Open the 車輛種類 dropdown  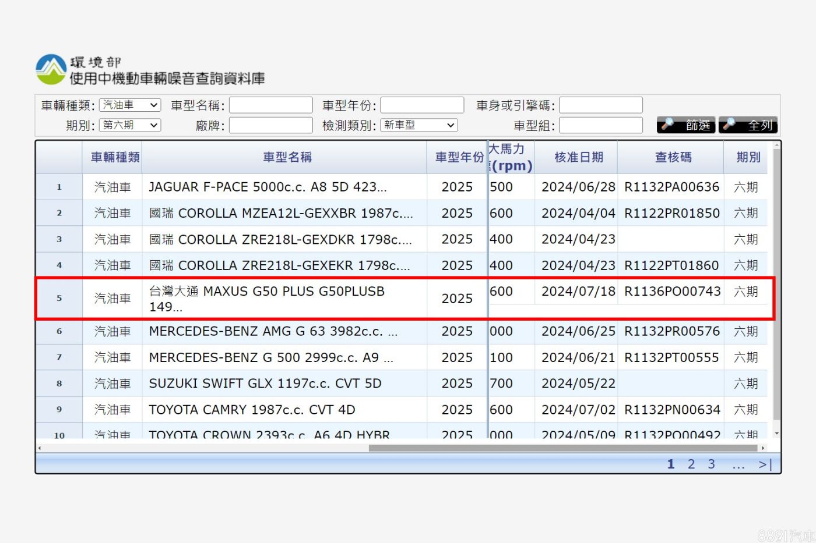[130, 105]
